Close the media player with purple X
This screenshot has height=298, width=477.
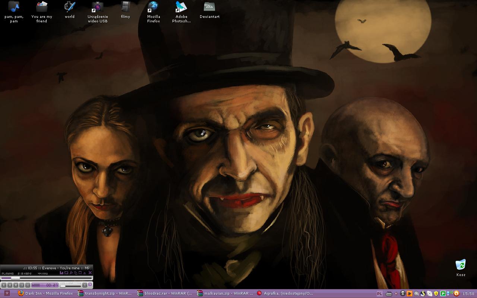click(x=90, y=273)
